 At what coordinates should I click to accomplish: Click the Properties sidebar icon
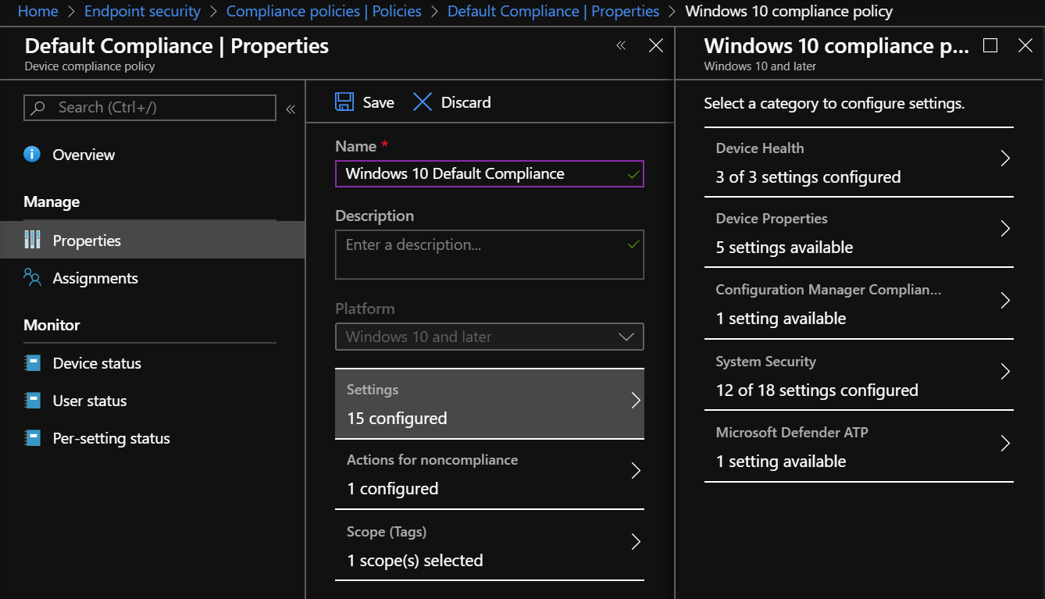coord(32,240)
